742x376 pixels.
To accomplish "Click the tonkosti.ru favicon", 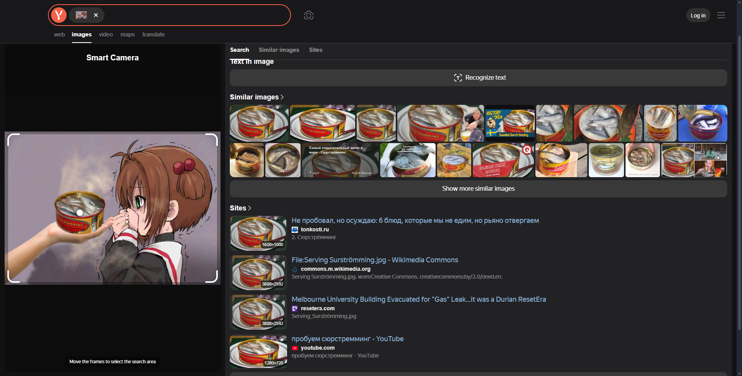I will click(295, 230).
